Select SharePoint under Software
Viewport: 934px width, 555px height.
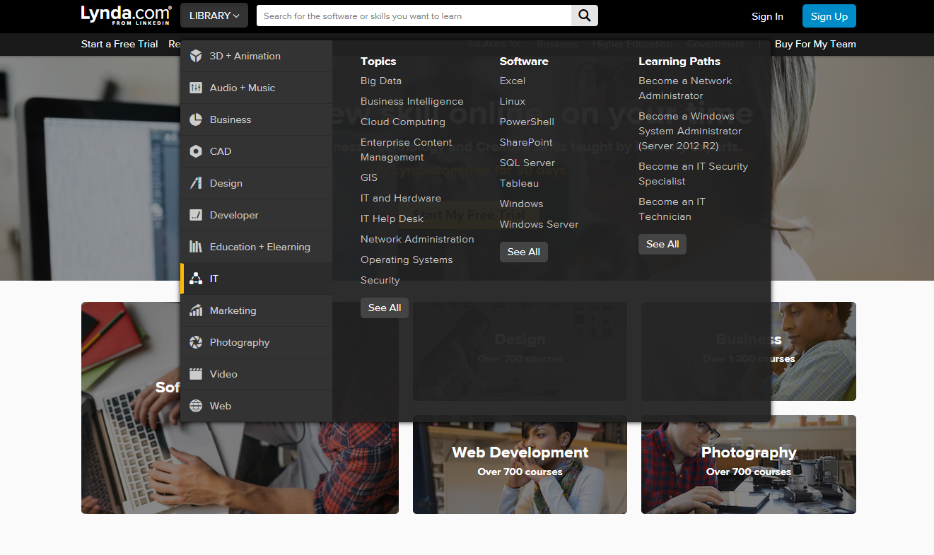coord(526,142)
